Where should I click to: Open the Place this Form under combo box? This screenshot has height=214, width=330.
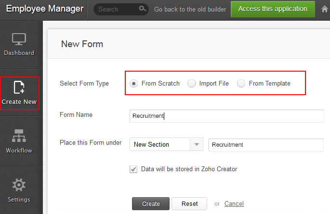160,145
